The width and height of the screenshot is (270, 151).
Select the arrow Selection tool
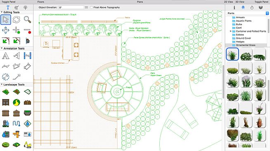pos(6,20)
